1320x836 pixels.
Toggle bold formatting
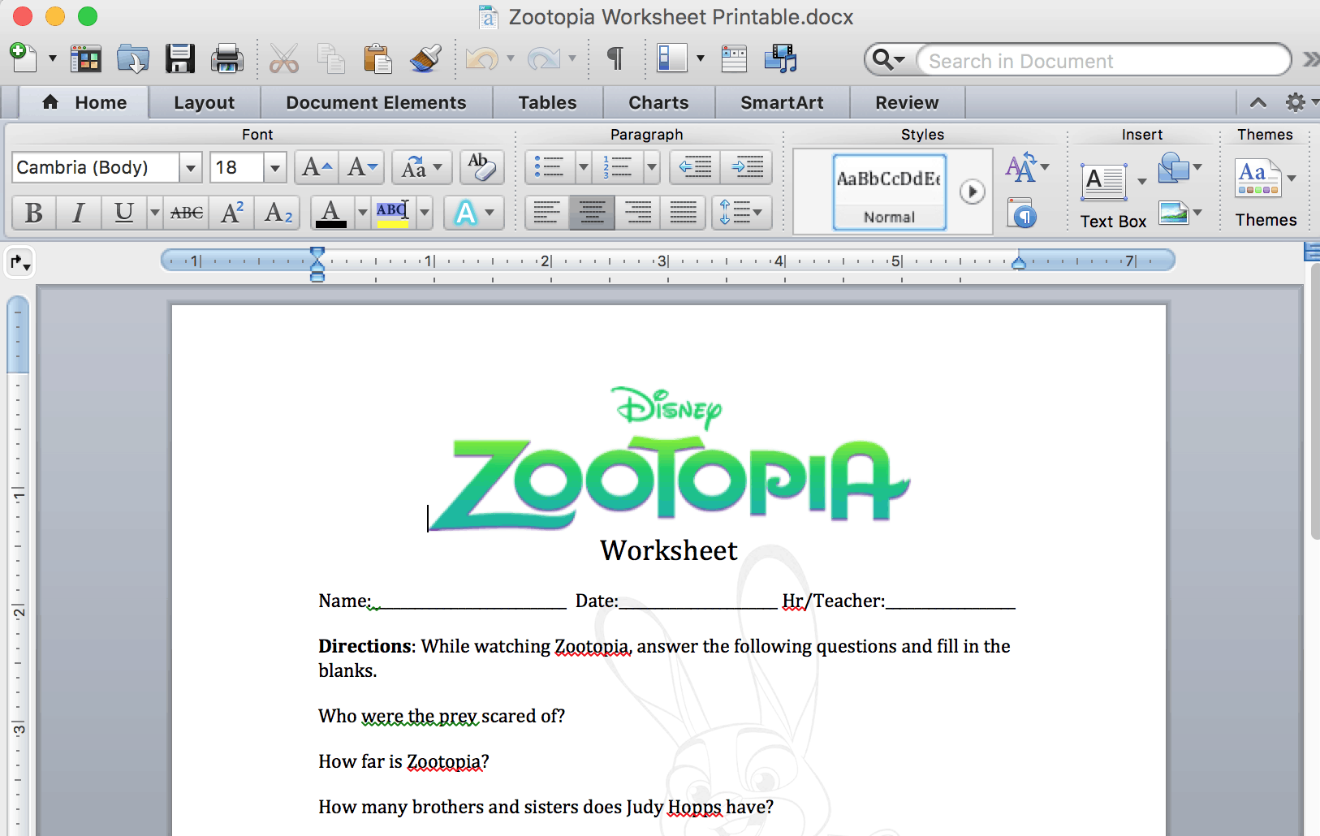tap(33, 213)
